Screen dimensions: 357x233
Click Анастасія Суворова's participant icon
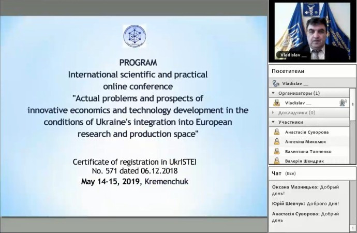point(277,132)
